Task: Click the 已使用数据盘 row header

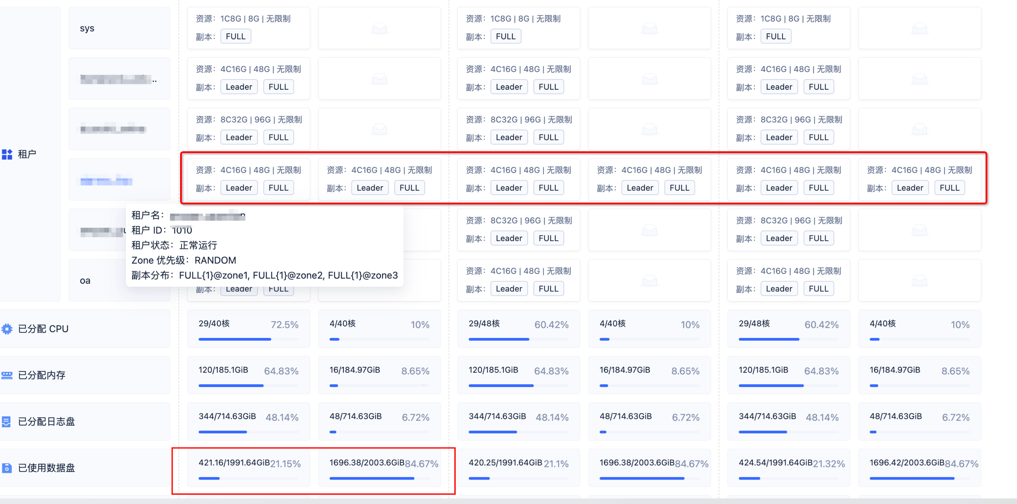Action: coord(85,468)
